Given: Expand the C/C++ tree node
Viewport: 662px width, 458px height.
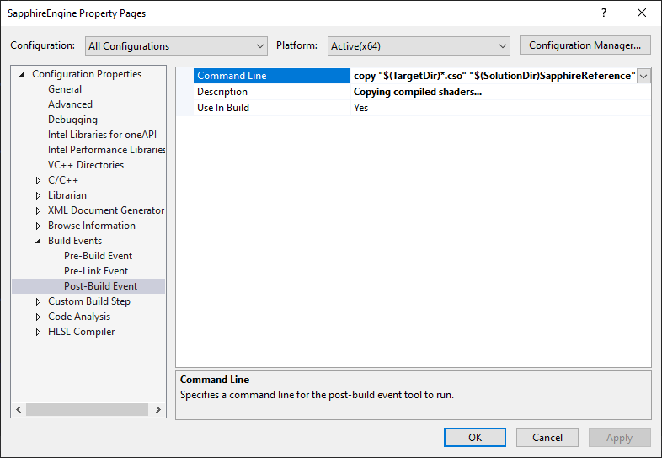Looking at the screenshot, I should coord(38,180).
